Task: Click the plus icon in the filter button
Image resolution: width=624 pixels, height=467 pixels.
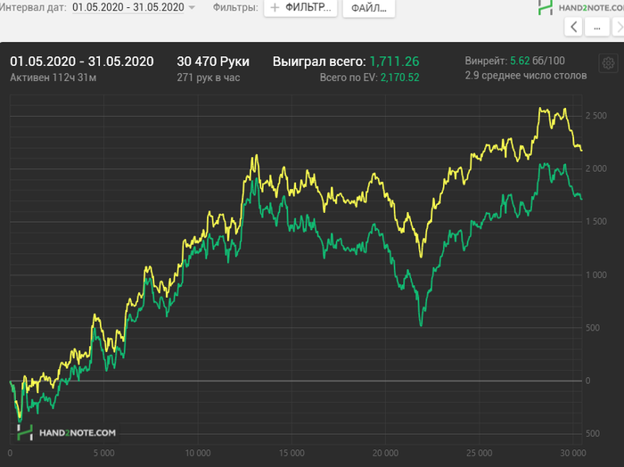Action: tap(275, 7)
